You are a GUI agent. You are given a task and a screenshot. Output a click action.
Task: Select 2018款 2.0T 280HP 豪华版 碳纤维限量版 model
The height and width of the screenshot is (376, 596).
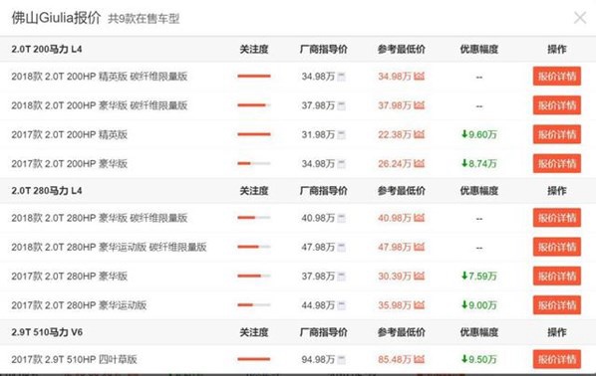(100, 218)
